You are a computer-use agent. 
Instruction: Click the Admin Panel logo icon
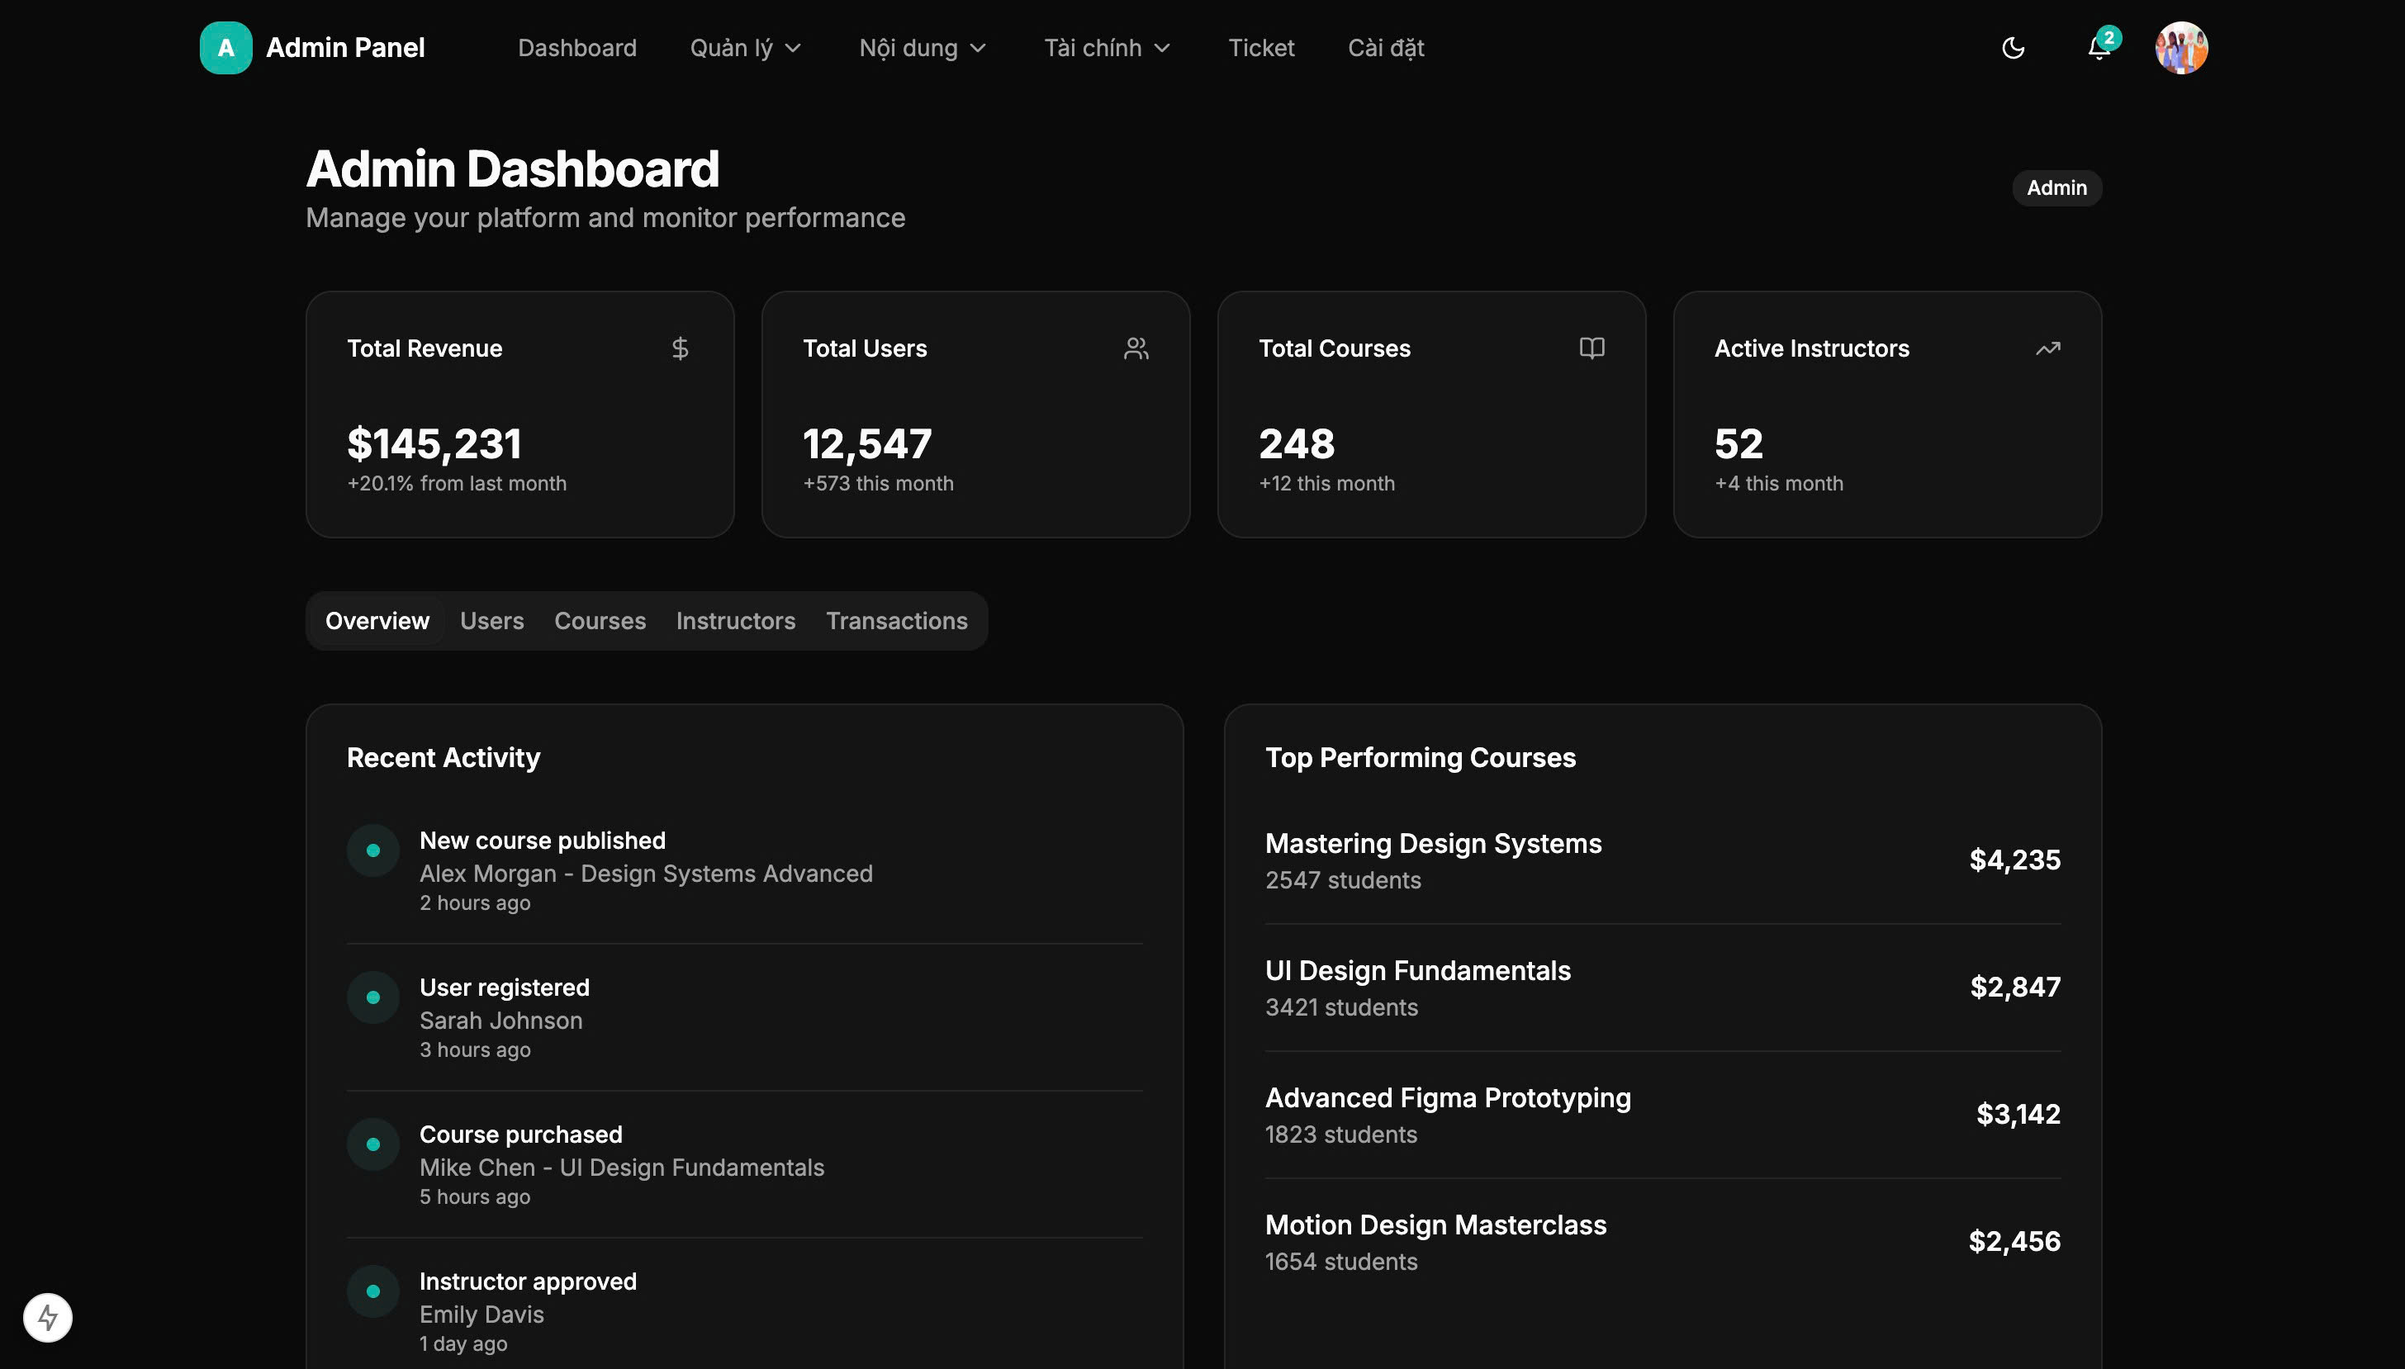point(225,48)
